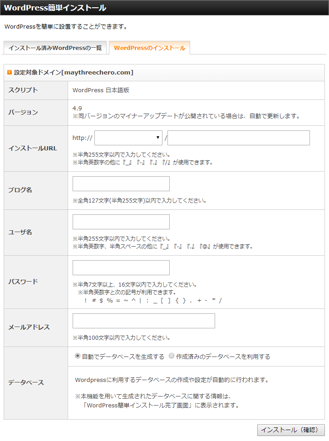Click the WordPress 日本語版 script text
The height and width of the screenshot is (441, 329).
(101, 90)
